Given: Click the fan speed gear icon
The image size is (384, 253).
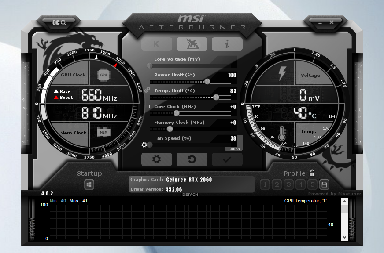Looking at the screenshot, I should tap(144, 145).
